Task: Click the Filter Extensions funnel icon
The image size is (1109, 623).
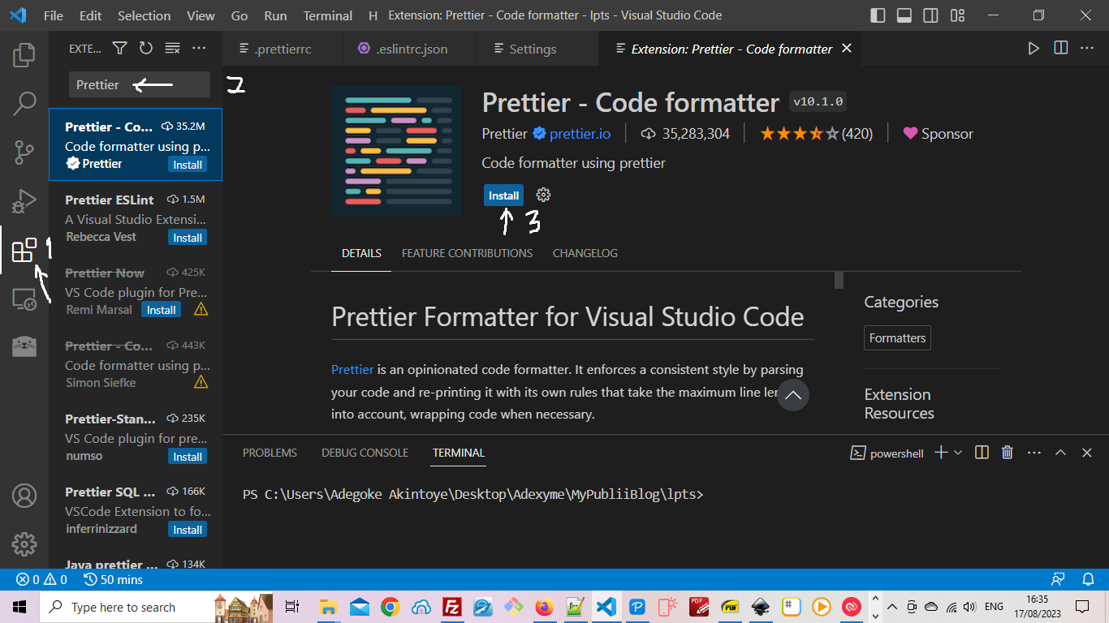Action: [119, 49]
